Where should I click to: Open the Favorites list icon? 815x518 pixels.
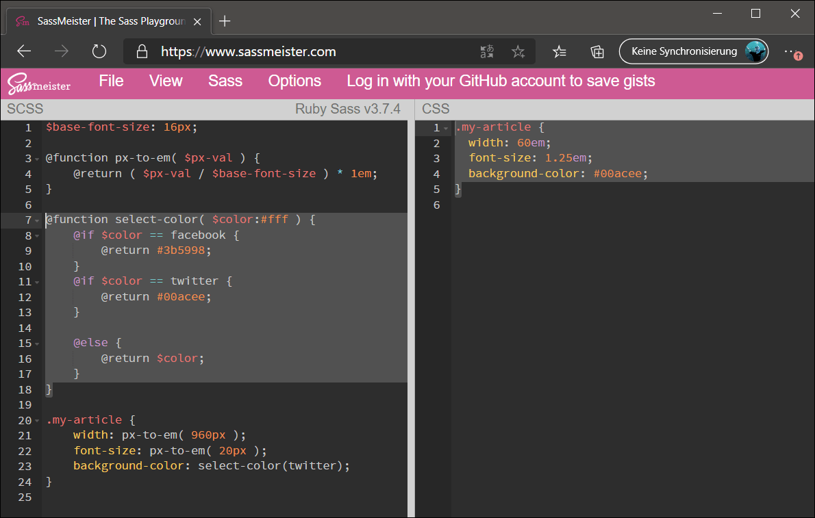pyautogui.click(x=560, y=51)
